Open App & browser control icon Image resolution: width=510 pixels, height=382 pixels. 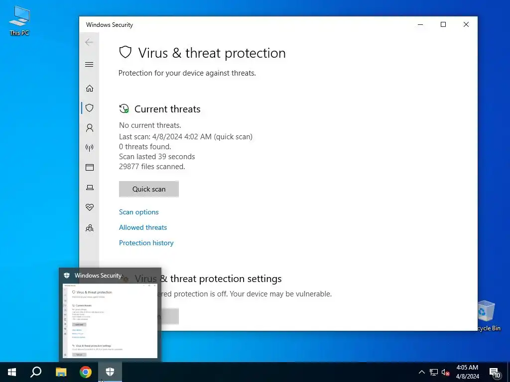click(x=90, y=167)
